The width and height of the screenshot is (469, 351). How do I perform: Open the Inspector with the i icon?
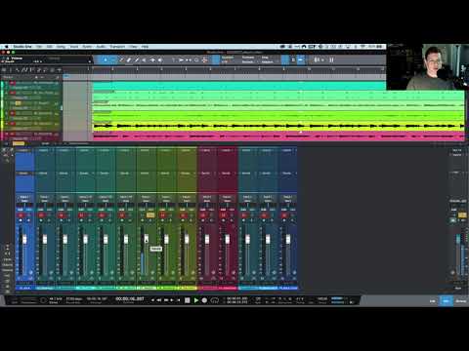tap(11, 70)
